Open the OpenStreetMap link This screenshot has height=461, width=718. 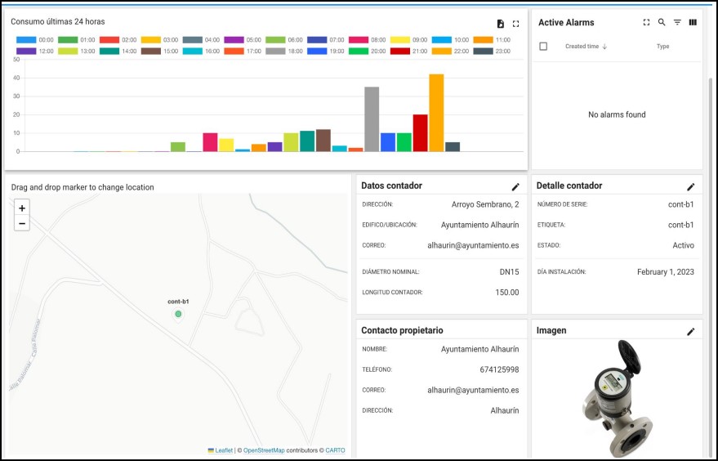tap(264, 450)
